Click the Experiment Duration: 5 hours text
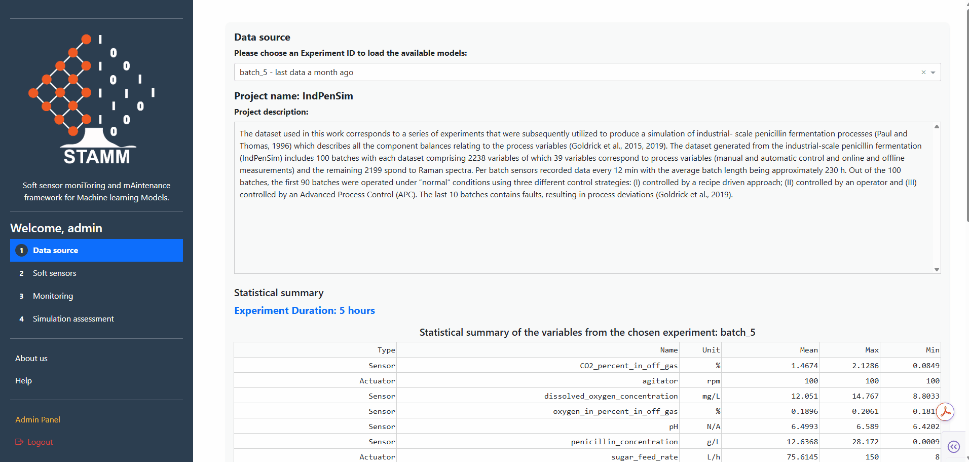This screenshot has width=969, height=462. pos(305,310)
